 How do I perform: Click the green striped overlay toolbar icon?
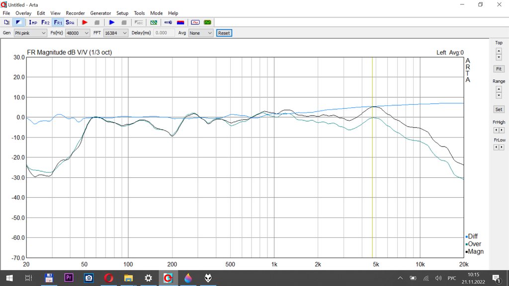tap(154, 22)
